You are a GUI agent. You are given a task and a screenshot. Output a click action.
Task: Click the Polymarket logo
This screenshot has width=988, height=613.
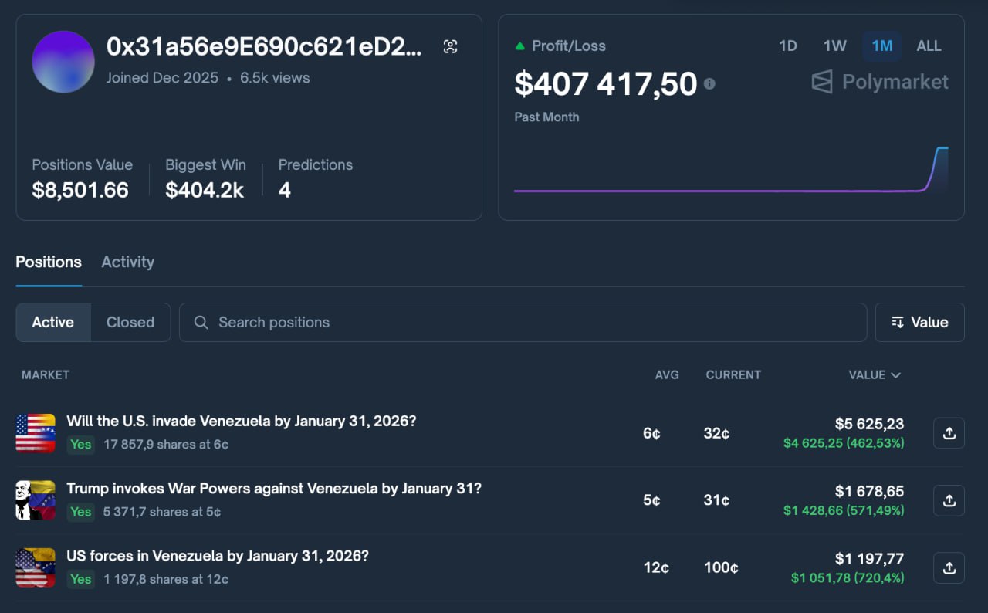(880, 82)
